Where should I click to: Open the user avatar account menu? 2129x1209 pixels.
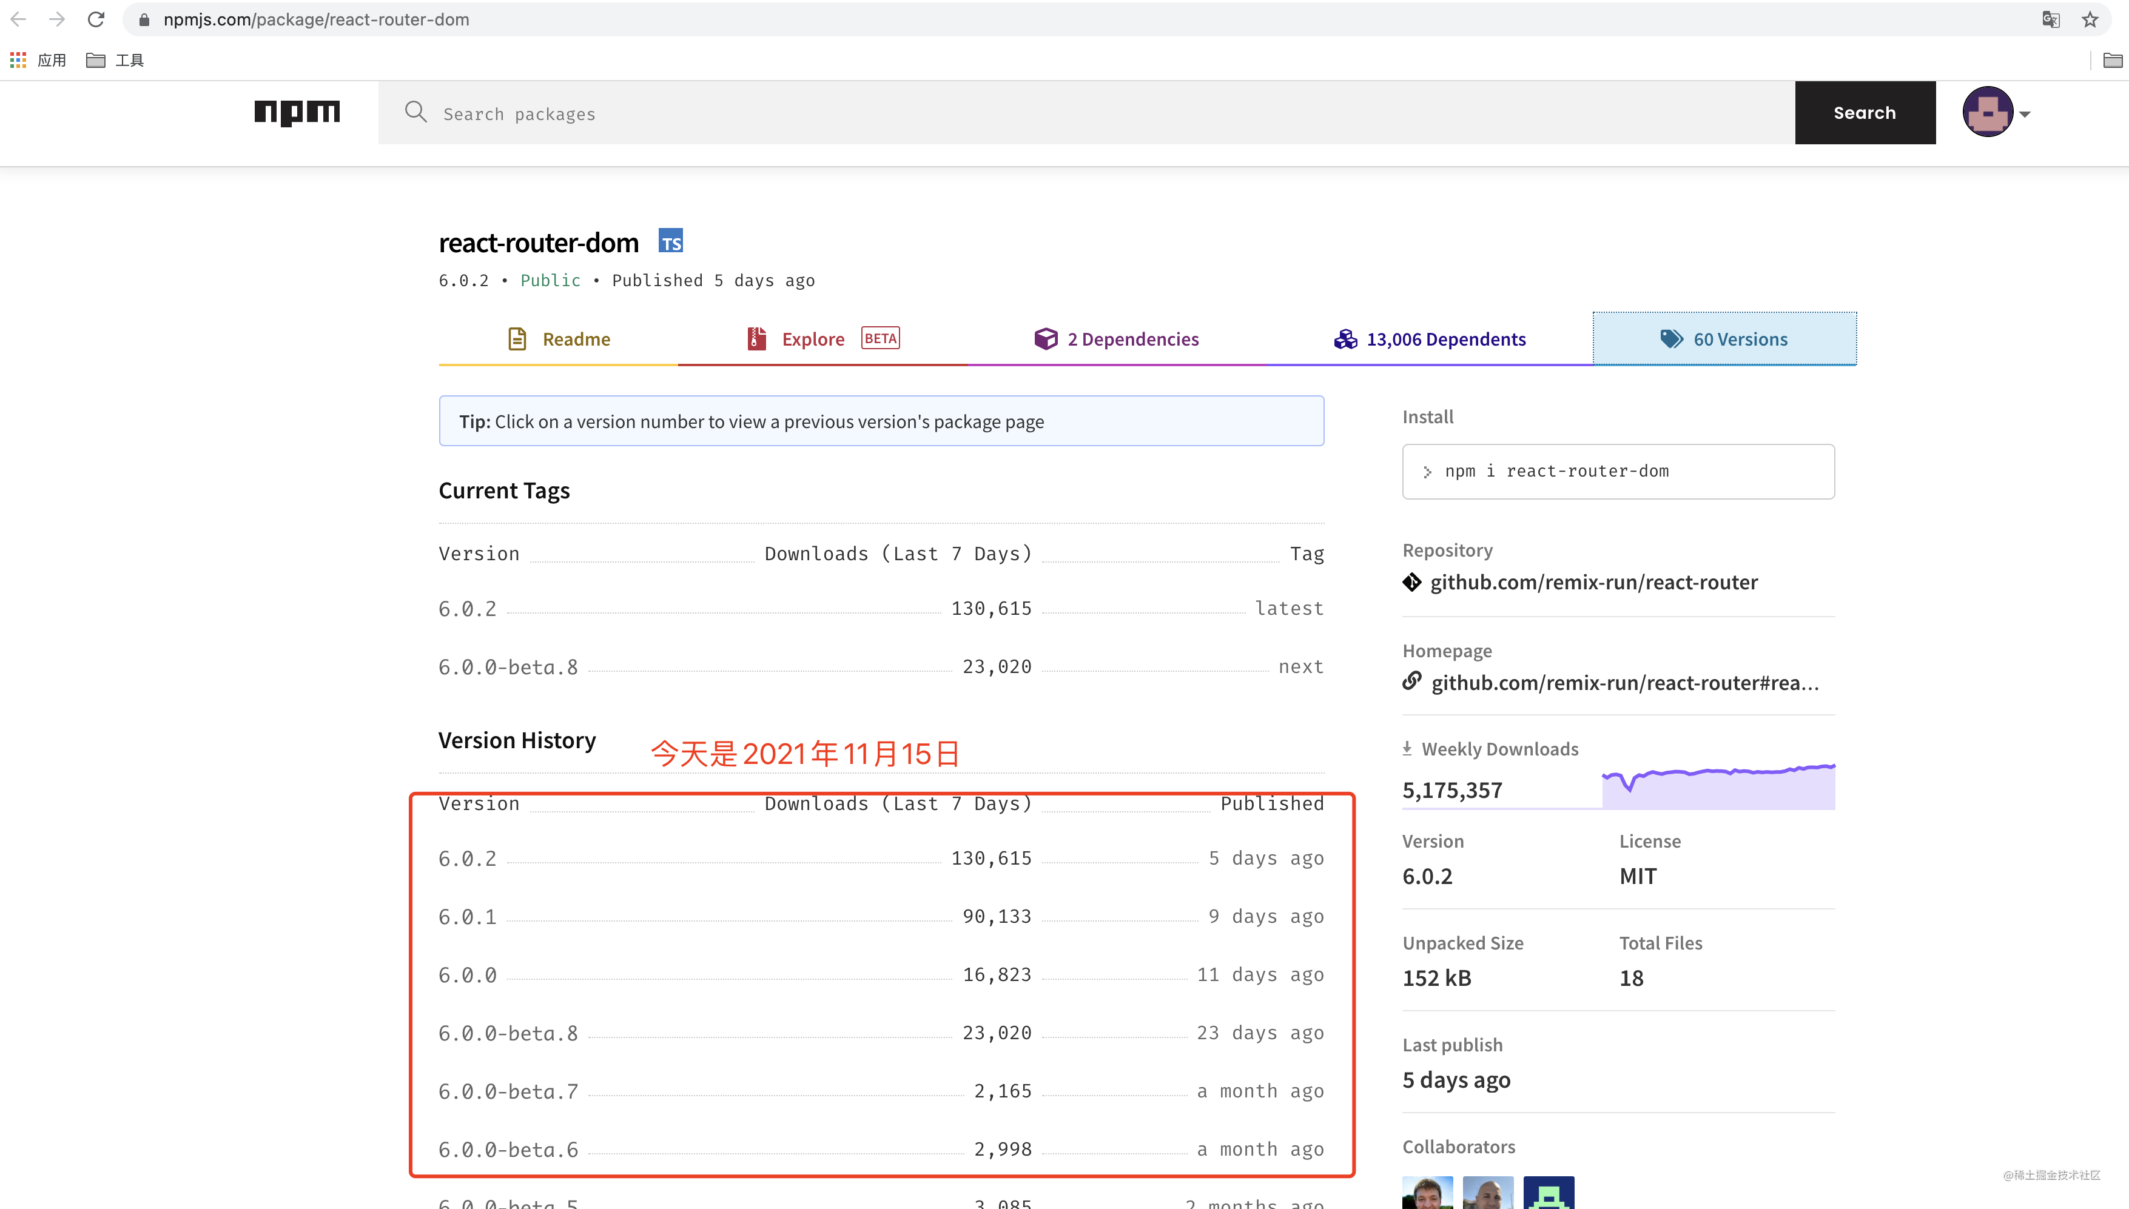coord(1987,112)
